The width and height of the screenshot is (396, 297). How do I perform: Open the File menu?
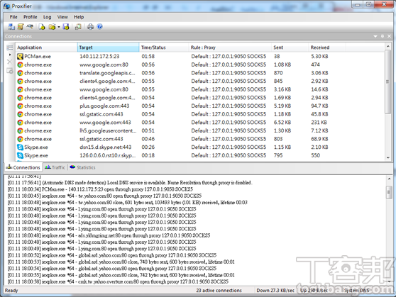click(13, 17)
